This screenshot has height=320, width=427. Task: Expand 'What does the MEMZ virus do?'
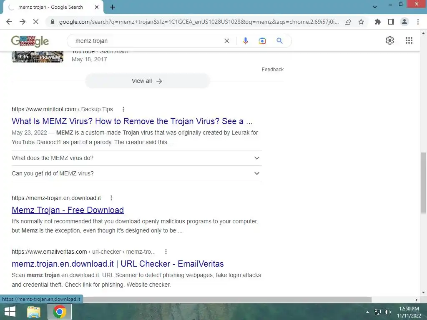click(x=137, y=158)
